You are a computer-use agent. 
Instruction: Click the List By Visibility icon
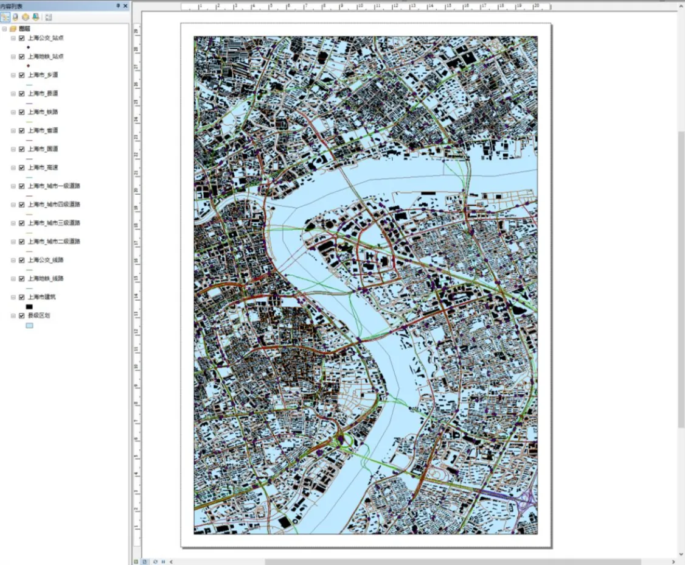click(26, 17)
